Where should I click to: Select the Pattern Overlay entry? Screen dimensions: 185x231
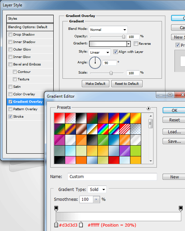coord(25,109)
